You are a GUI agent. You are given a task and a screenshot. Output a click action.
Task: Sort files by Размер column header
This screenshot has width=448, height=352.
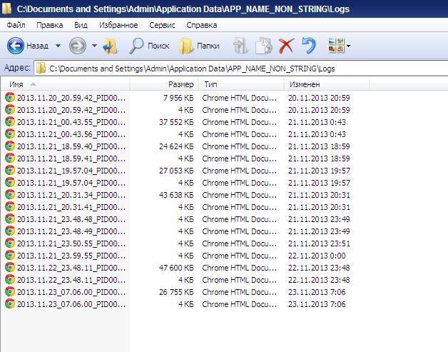click(x=180, y=84)
